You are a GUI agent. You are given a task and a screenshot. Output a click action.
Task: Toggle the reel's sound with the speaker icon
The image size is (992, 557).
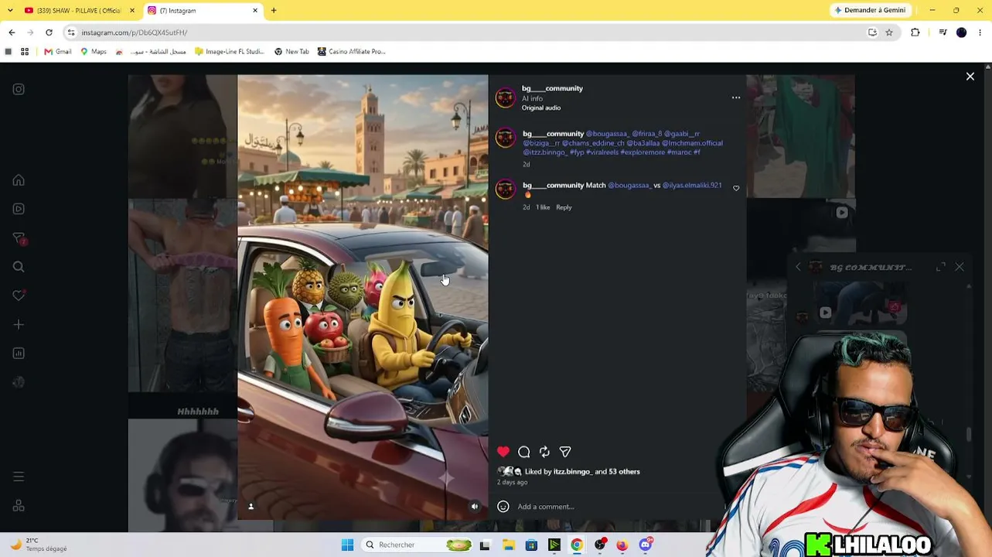click(x=475, y=507)
